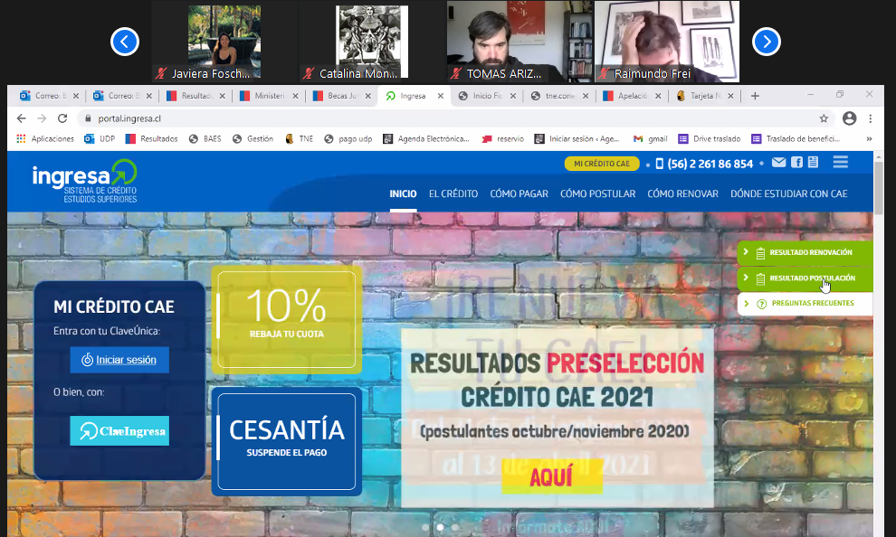Open the hamburger menu icon
This screenshot has width=896, height=537.
click(840, 162)
